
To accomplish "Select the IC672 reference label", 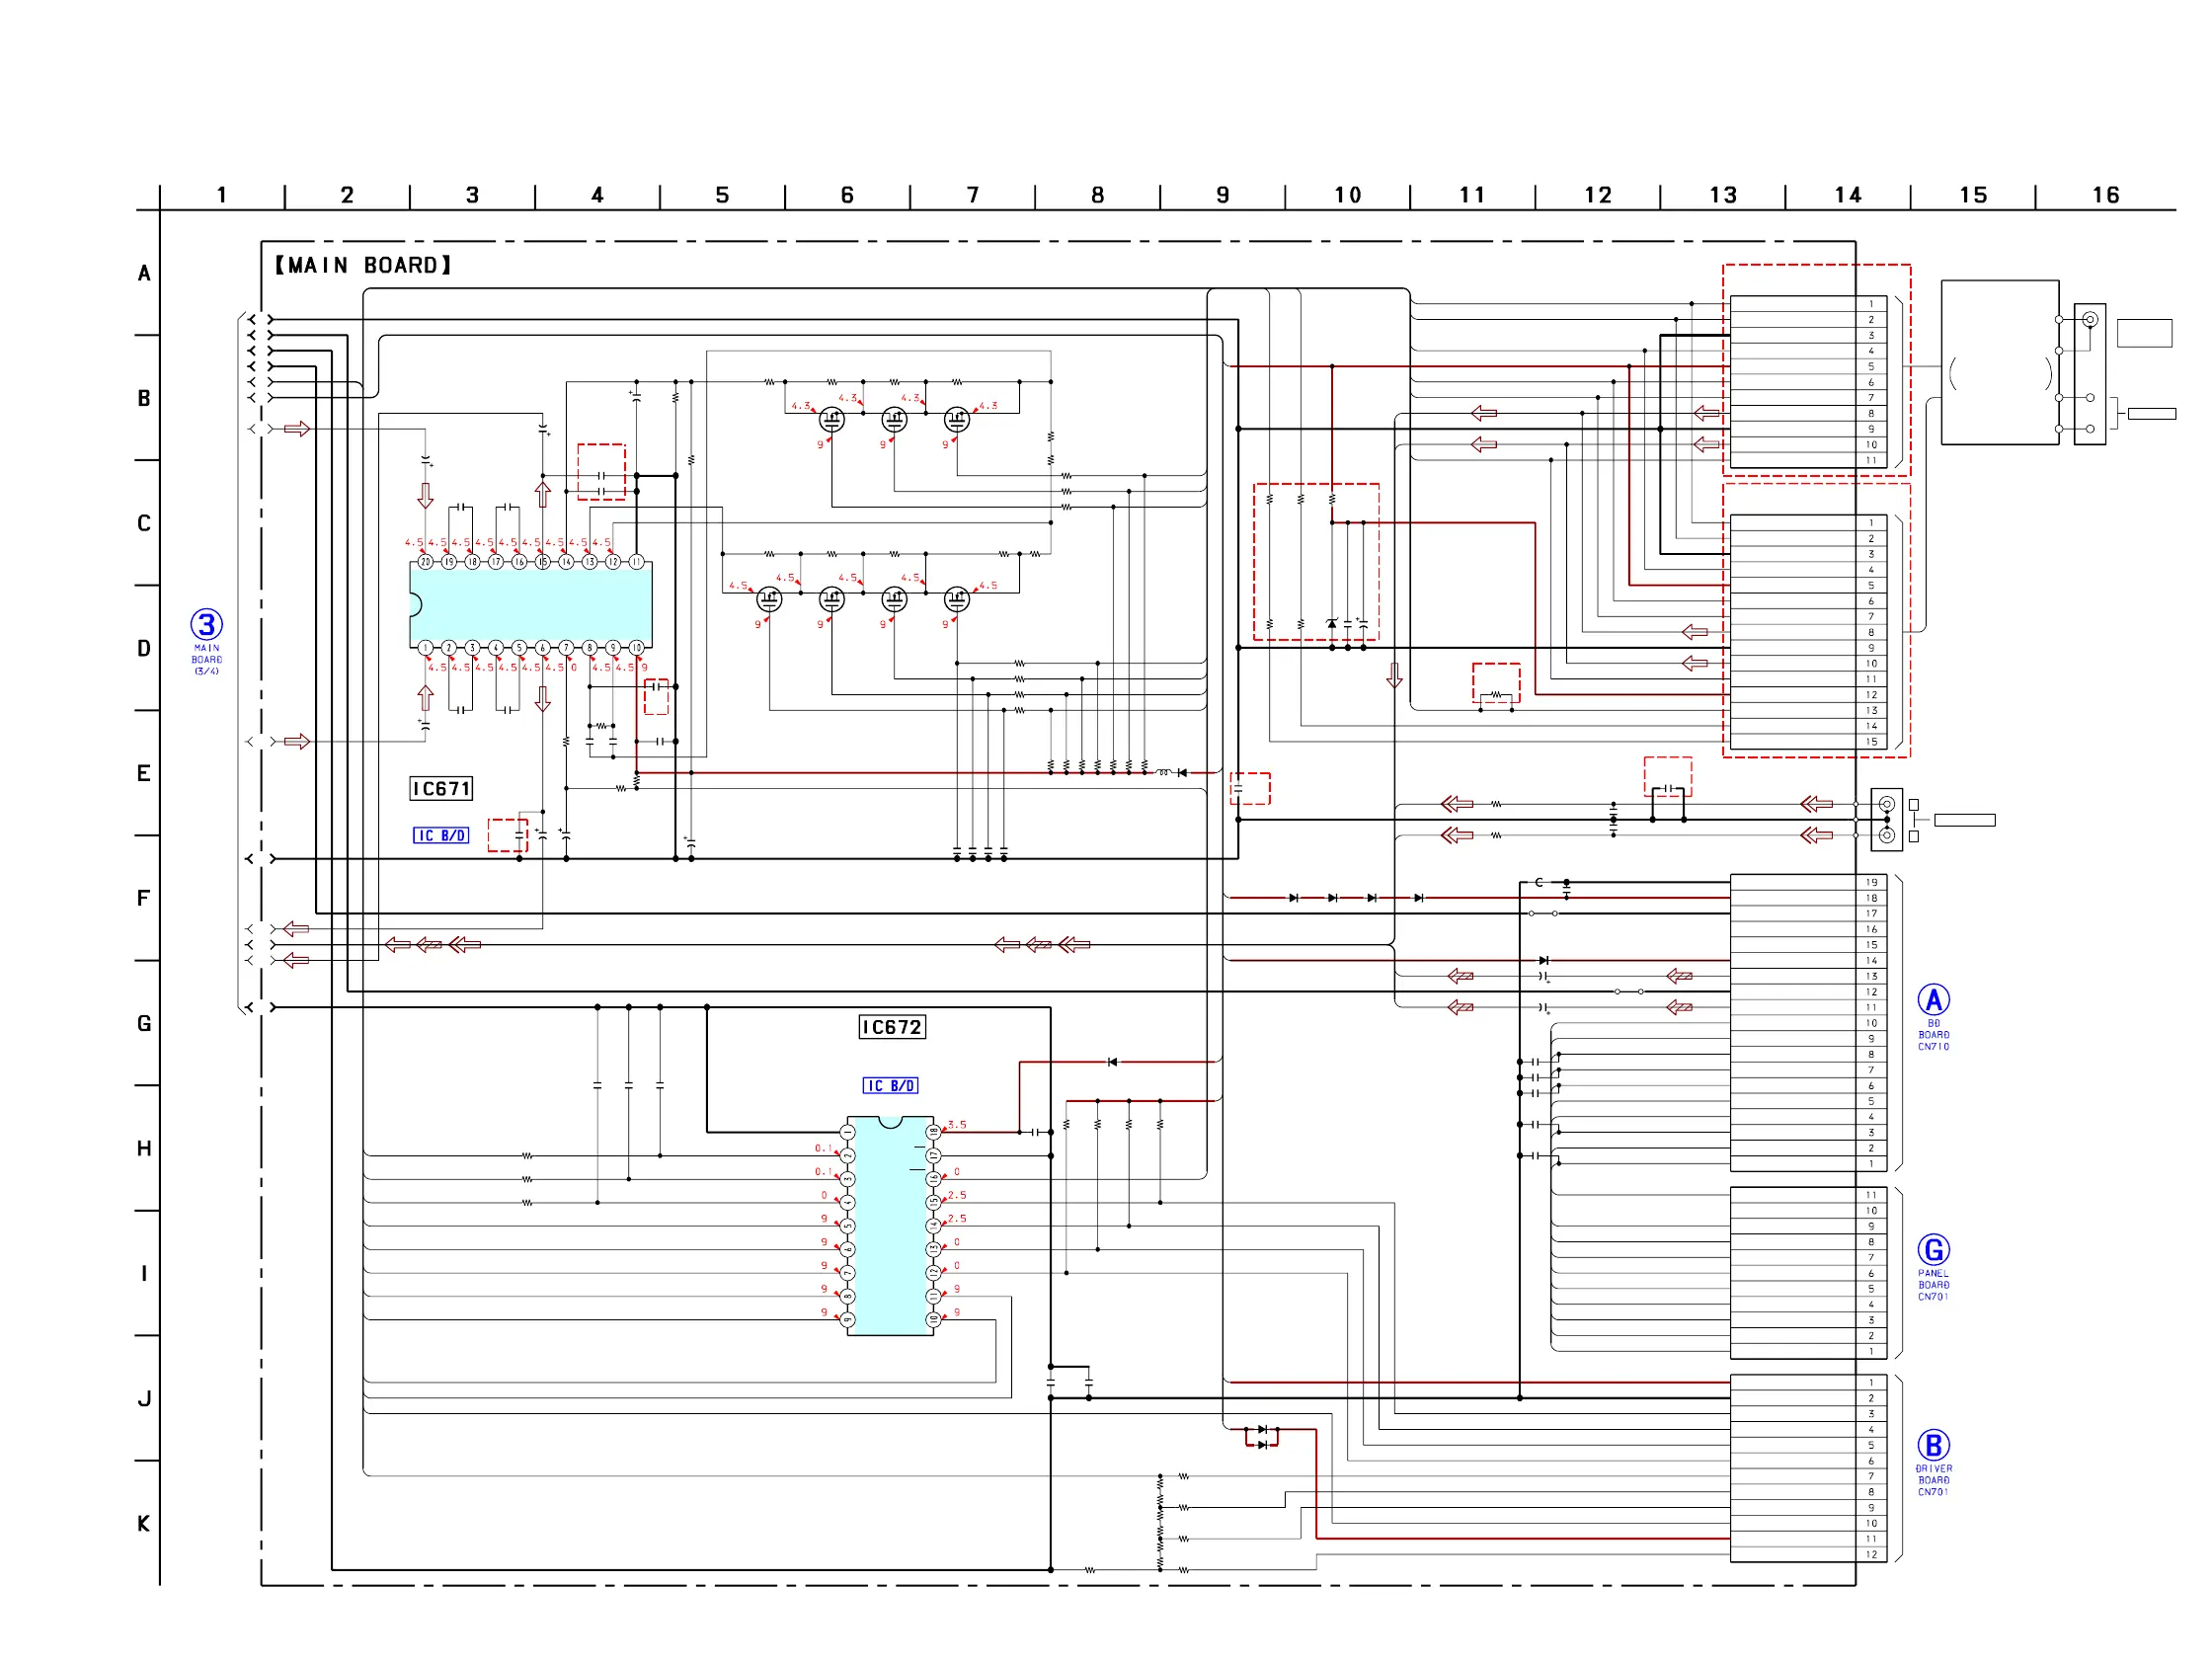I will pyautogui.click(x=892, y=1027).
